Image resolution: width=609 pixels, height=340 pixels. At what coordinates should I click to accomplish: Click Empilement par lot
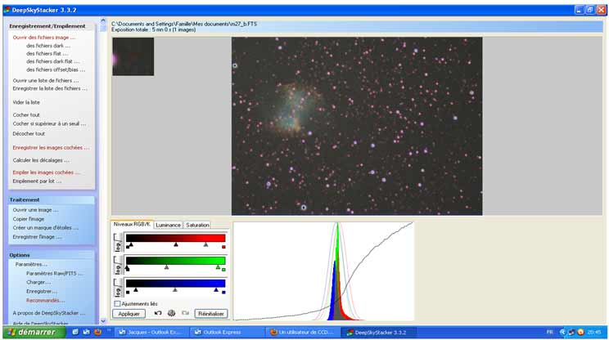(37, 181)
